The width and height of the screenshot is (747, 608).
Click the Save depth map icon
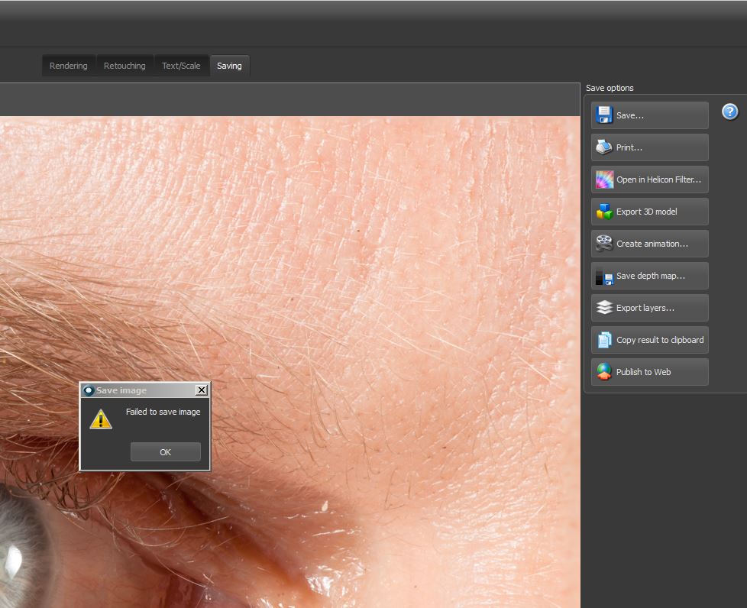[x=604, y=276]
